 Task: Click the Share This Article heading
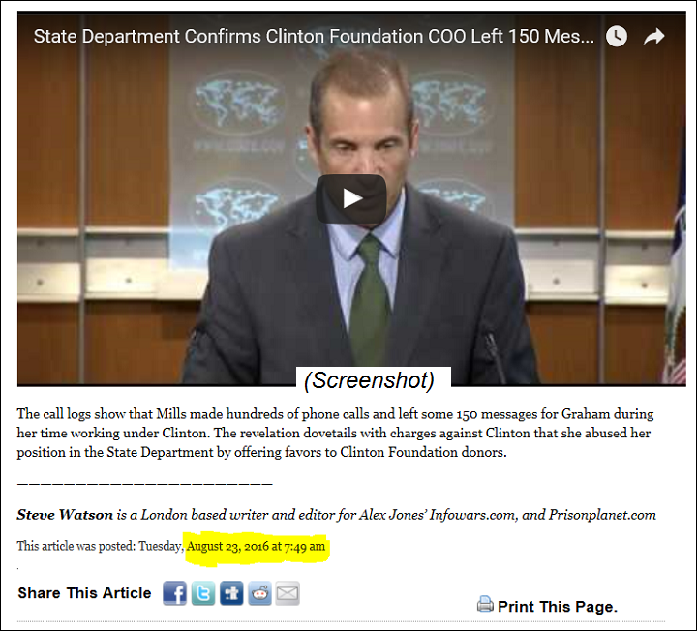tap(84, 593)
